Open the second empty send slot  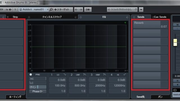click(150, 33)
